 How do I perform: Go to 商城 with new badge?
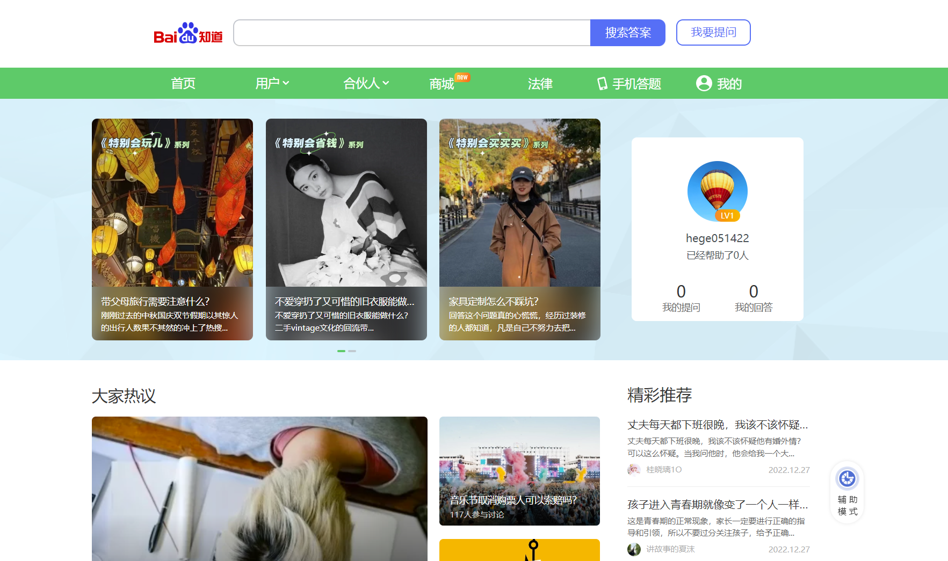tap(442, 84)
